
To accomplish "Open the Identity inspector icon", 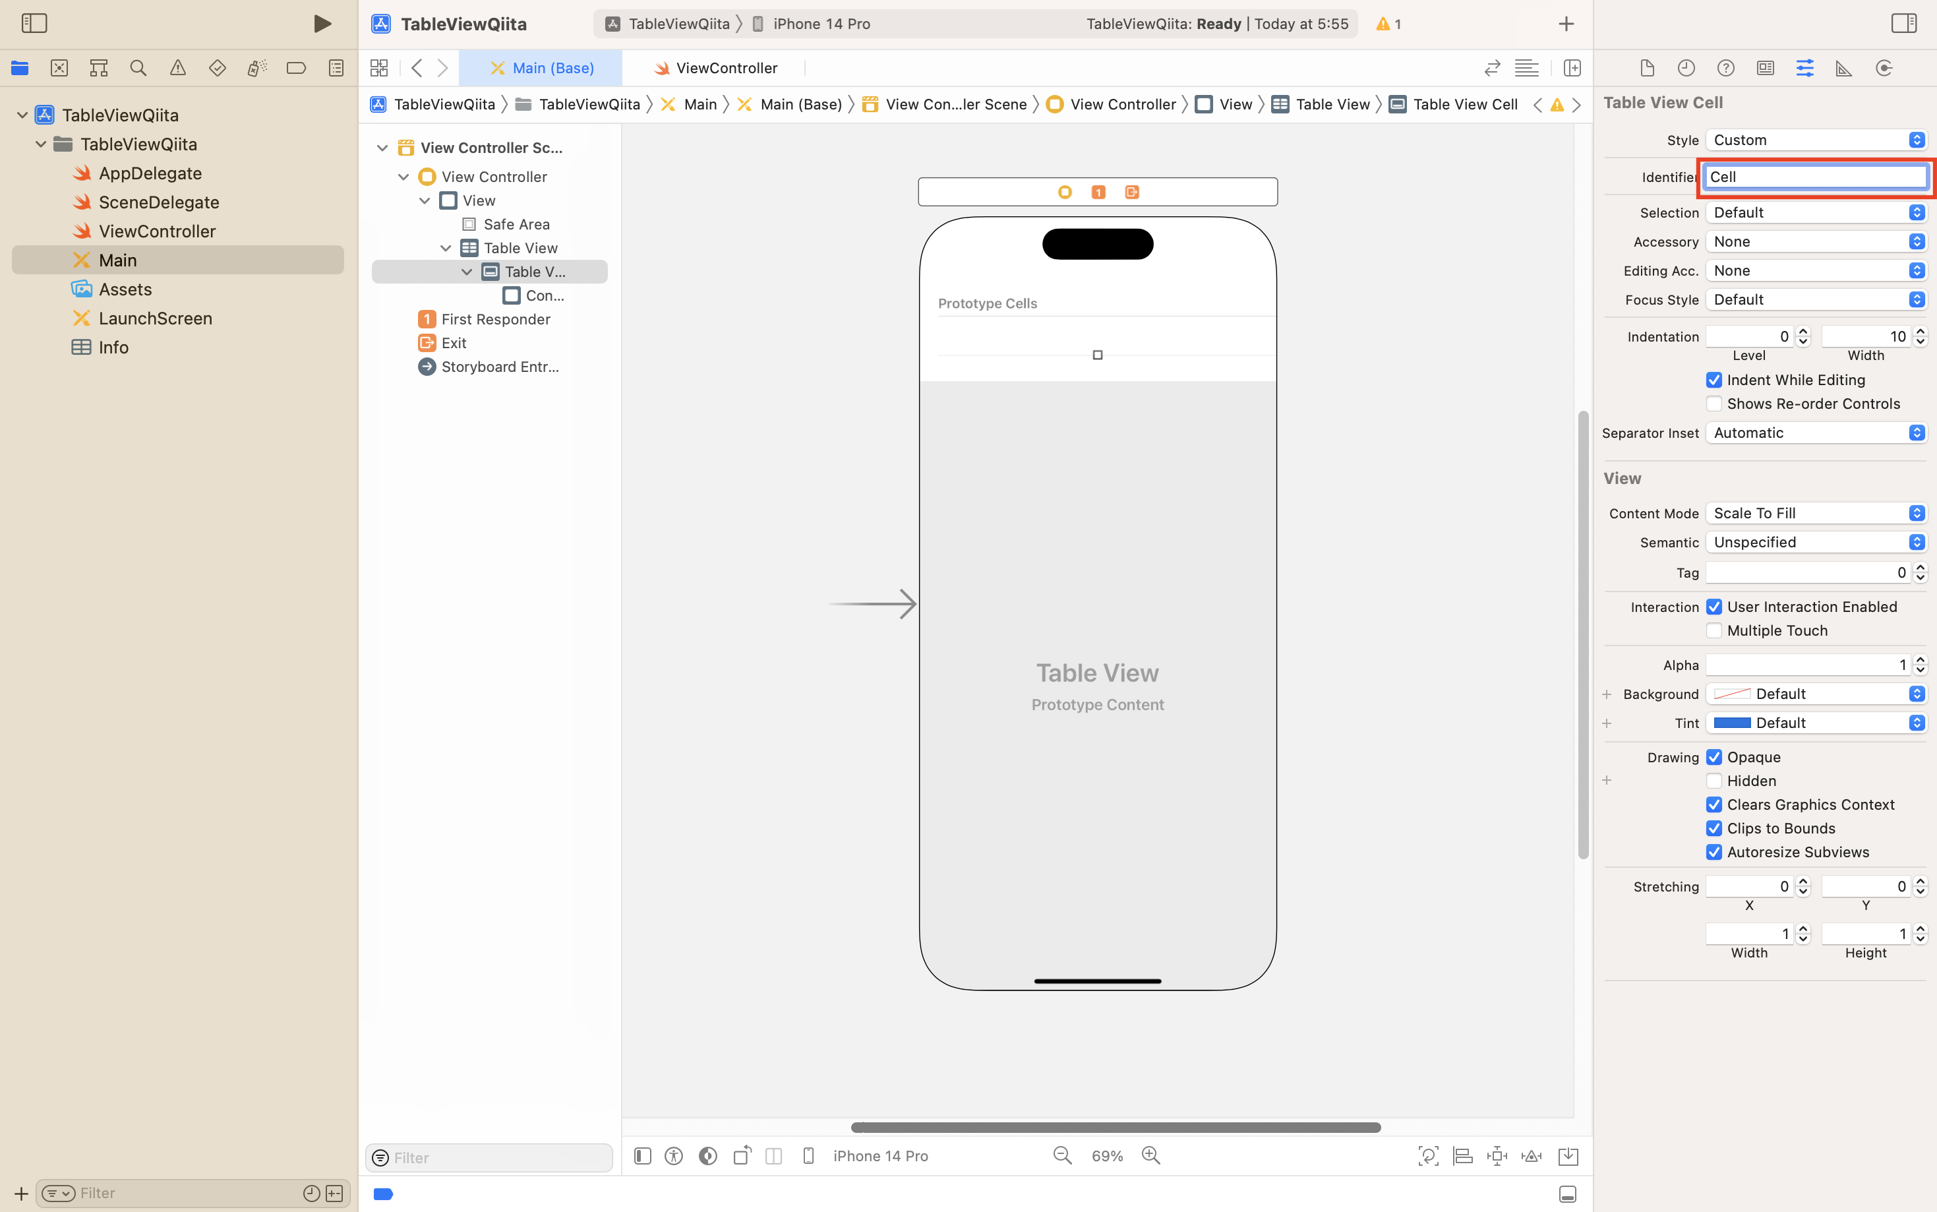I will [x=1766, y=68].
